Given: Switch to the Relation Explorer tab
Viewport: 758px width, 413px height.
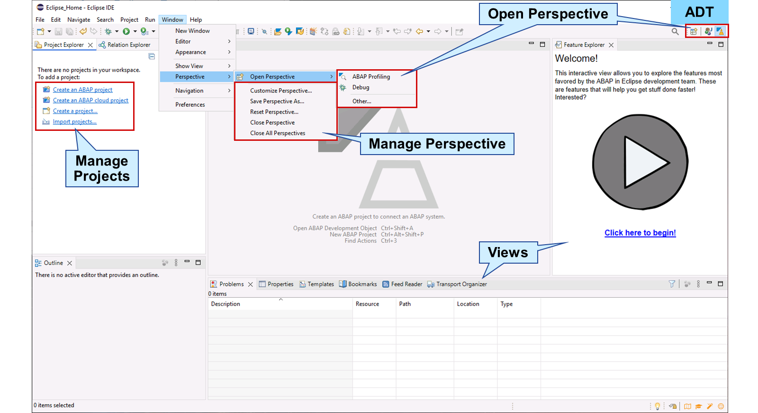Looking at the screenshot, I should 125,45.
